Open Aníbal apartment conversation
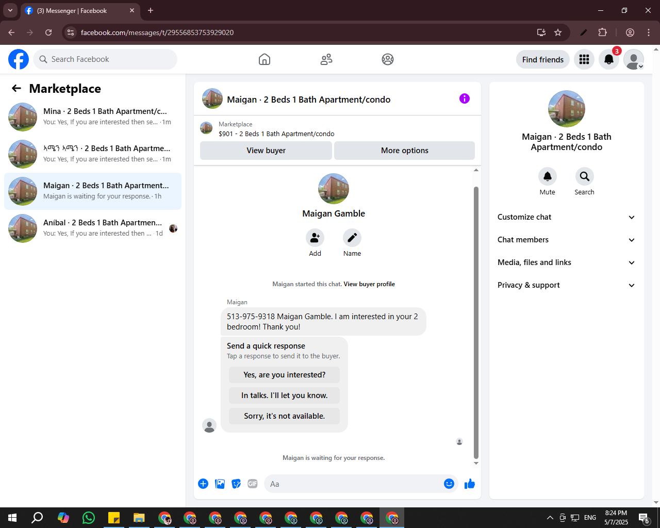The height and width of the screenshot is (528, 660). (x=93, y=228)
